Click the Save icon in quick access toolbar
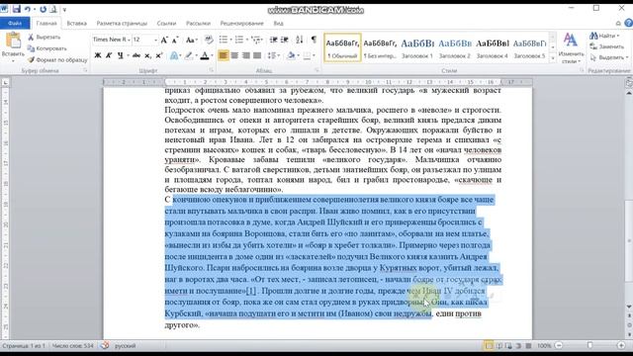The image size is (633, 356). [x=17, y=9]
